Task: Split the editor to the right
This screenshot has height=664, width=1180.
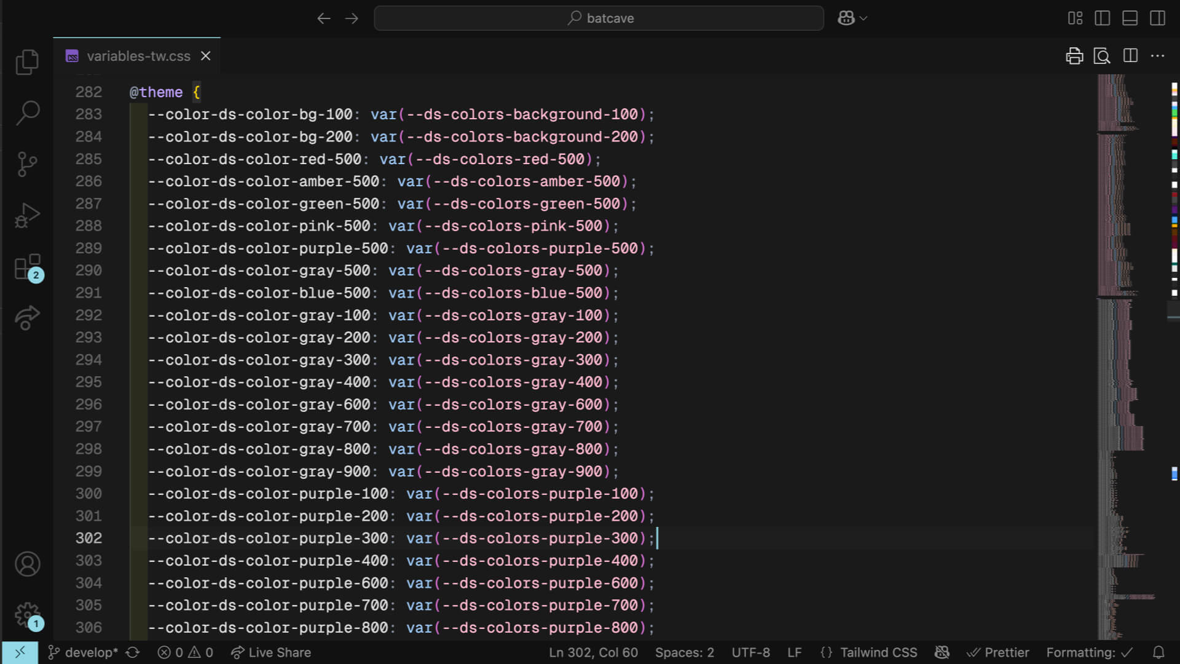Action: [1130, 56]
